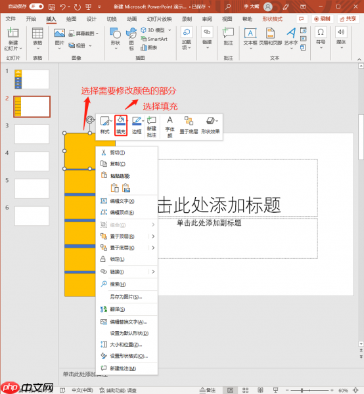The height and width of the screenshot is (394, 364).
Task: Open 形状效果 in the mini toolbar
Action: click(x=210, y=125)
